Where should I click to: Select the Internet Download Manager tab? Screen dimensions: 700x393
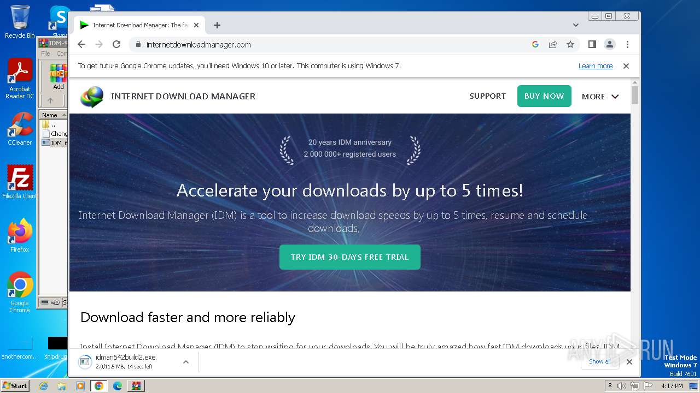pos(139,25)
